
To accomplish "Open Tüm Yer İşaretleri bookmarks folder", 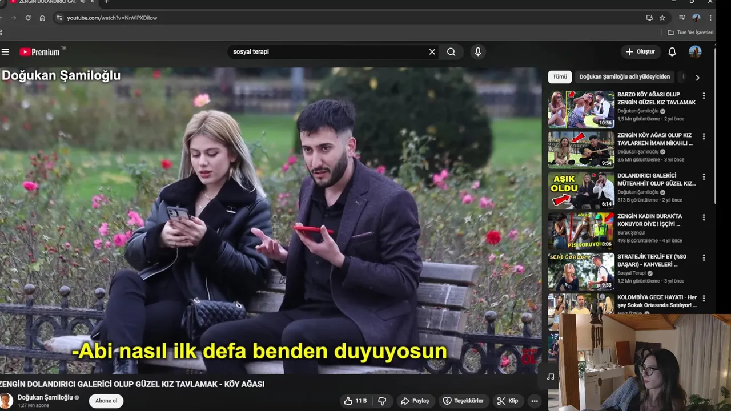I will 691,33.
